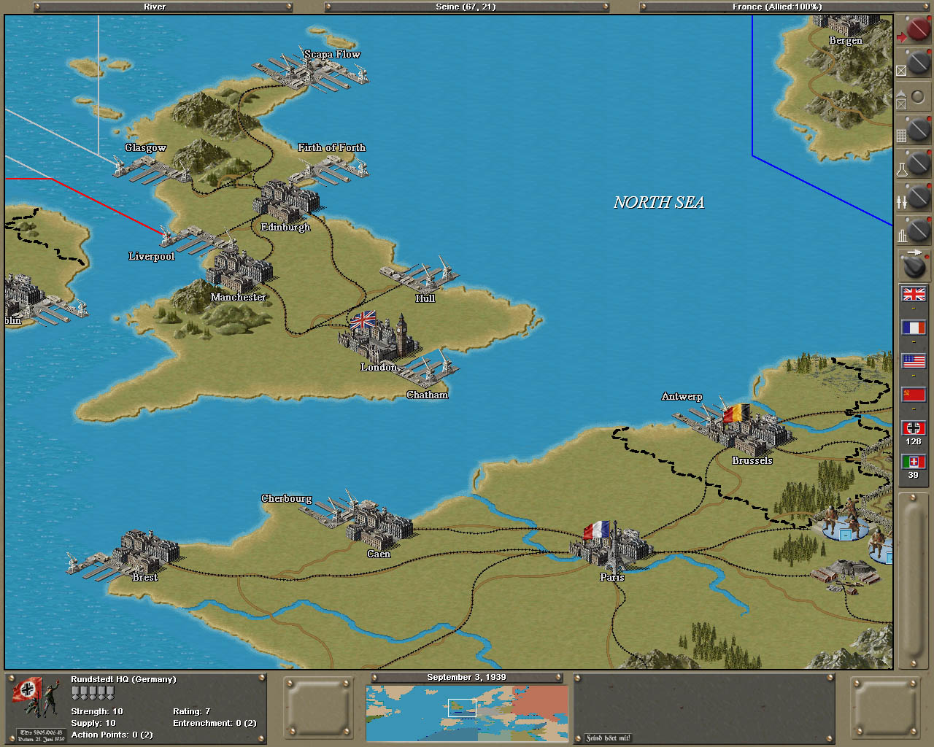The image size is (934, 747).
Task: Open statistics using the bar chart knob
Action: [916, 231]
